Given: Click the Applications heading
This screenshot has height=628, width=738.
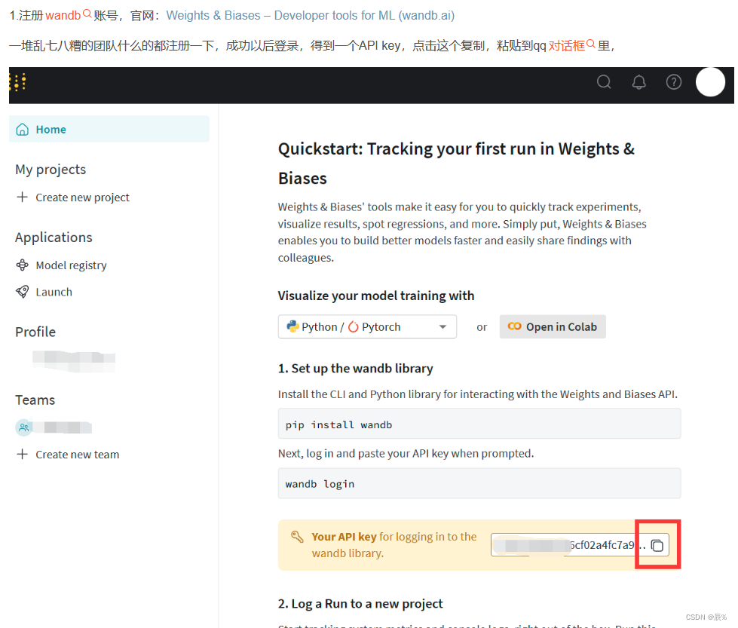Looking at the screenshot, I should pyautogui.click(x=54, y=237).
